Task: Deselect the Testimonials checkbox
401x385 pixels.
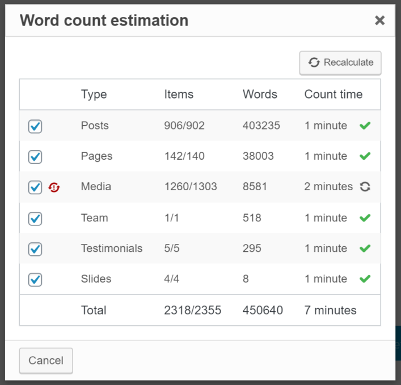Action: (35, 249)
